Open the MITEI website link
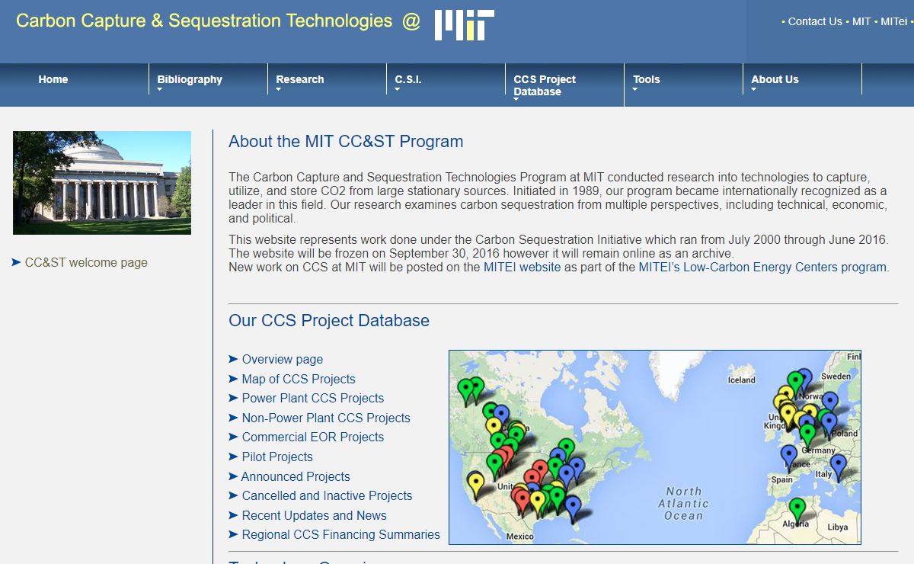914x564 pixels. click(522, 268)
